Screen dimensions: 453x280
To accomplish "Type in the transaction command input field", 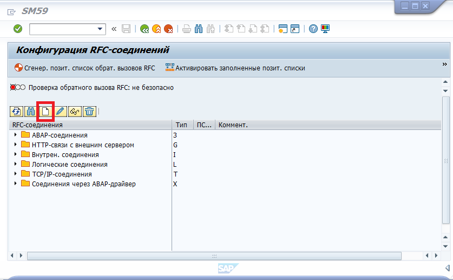I will 62,29.
